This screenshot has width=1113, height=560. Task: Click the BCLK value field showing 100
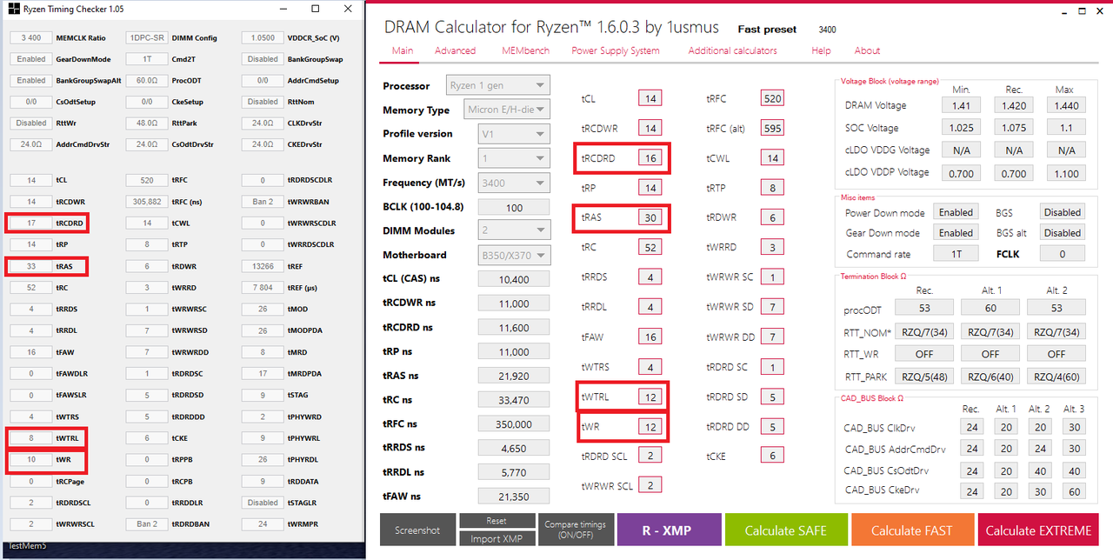pos(514,208)
